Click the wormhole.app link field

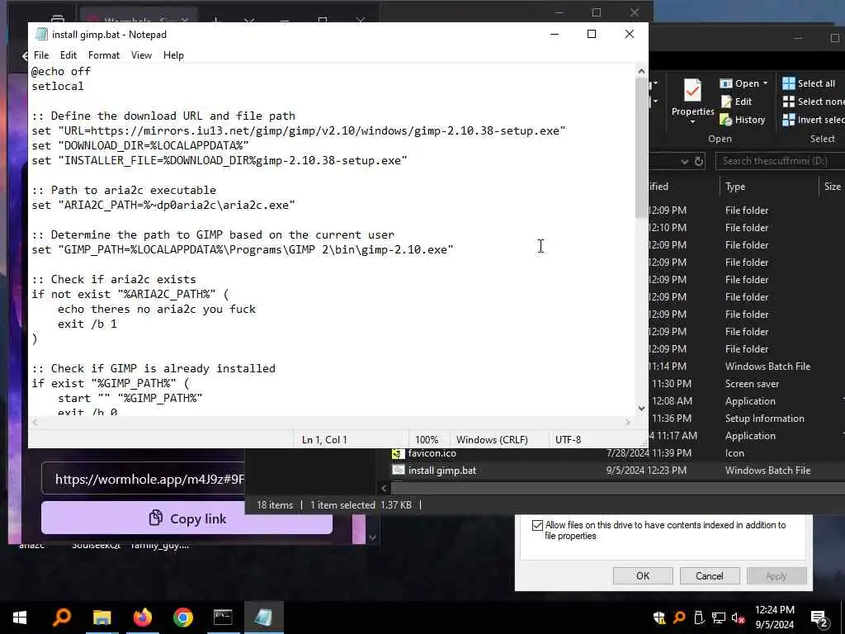click(144, 479)
